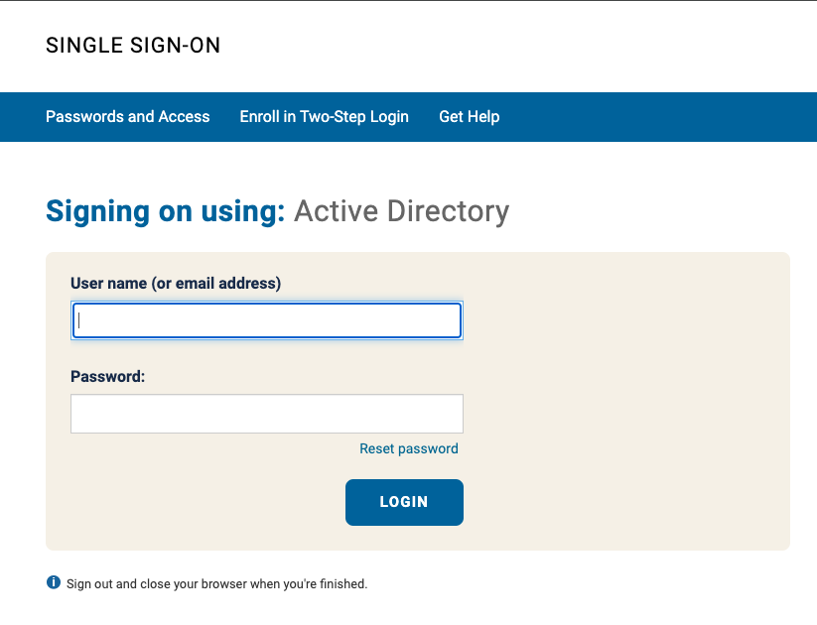Click the blinking text cursor in username box
Viewport: 817px width, 625px height.
pyautogui.click(x=79, y=320)
